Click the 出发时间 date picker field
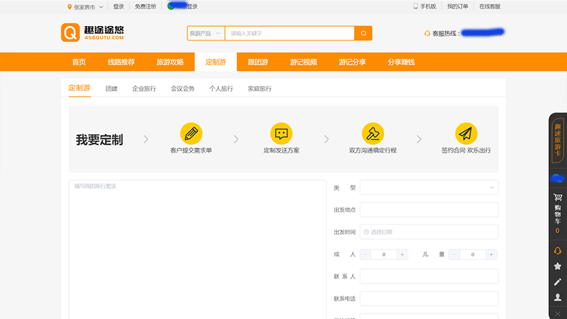567x319 pixels. tap(428, 232)
